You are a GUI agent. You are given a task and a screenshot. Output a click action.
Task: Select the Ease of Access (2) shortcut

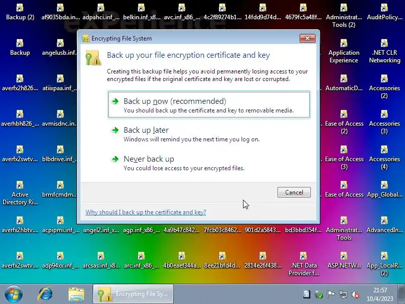[344, 122]
